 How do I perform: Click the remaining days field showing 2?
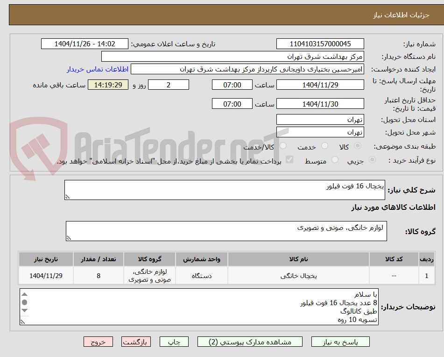coord(169,85)
